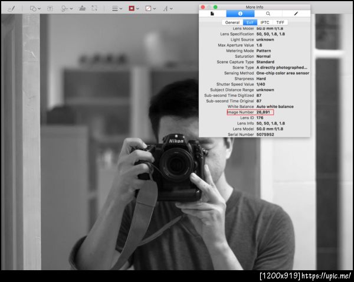Open the Adjust Size tool
Image resolution: width=354 pixels, height=282 pixels.
pos(94,8)
